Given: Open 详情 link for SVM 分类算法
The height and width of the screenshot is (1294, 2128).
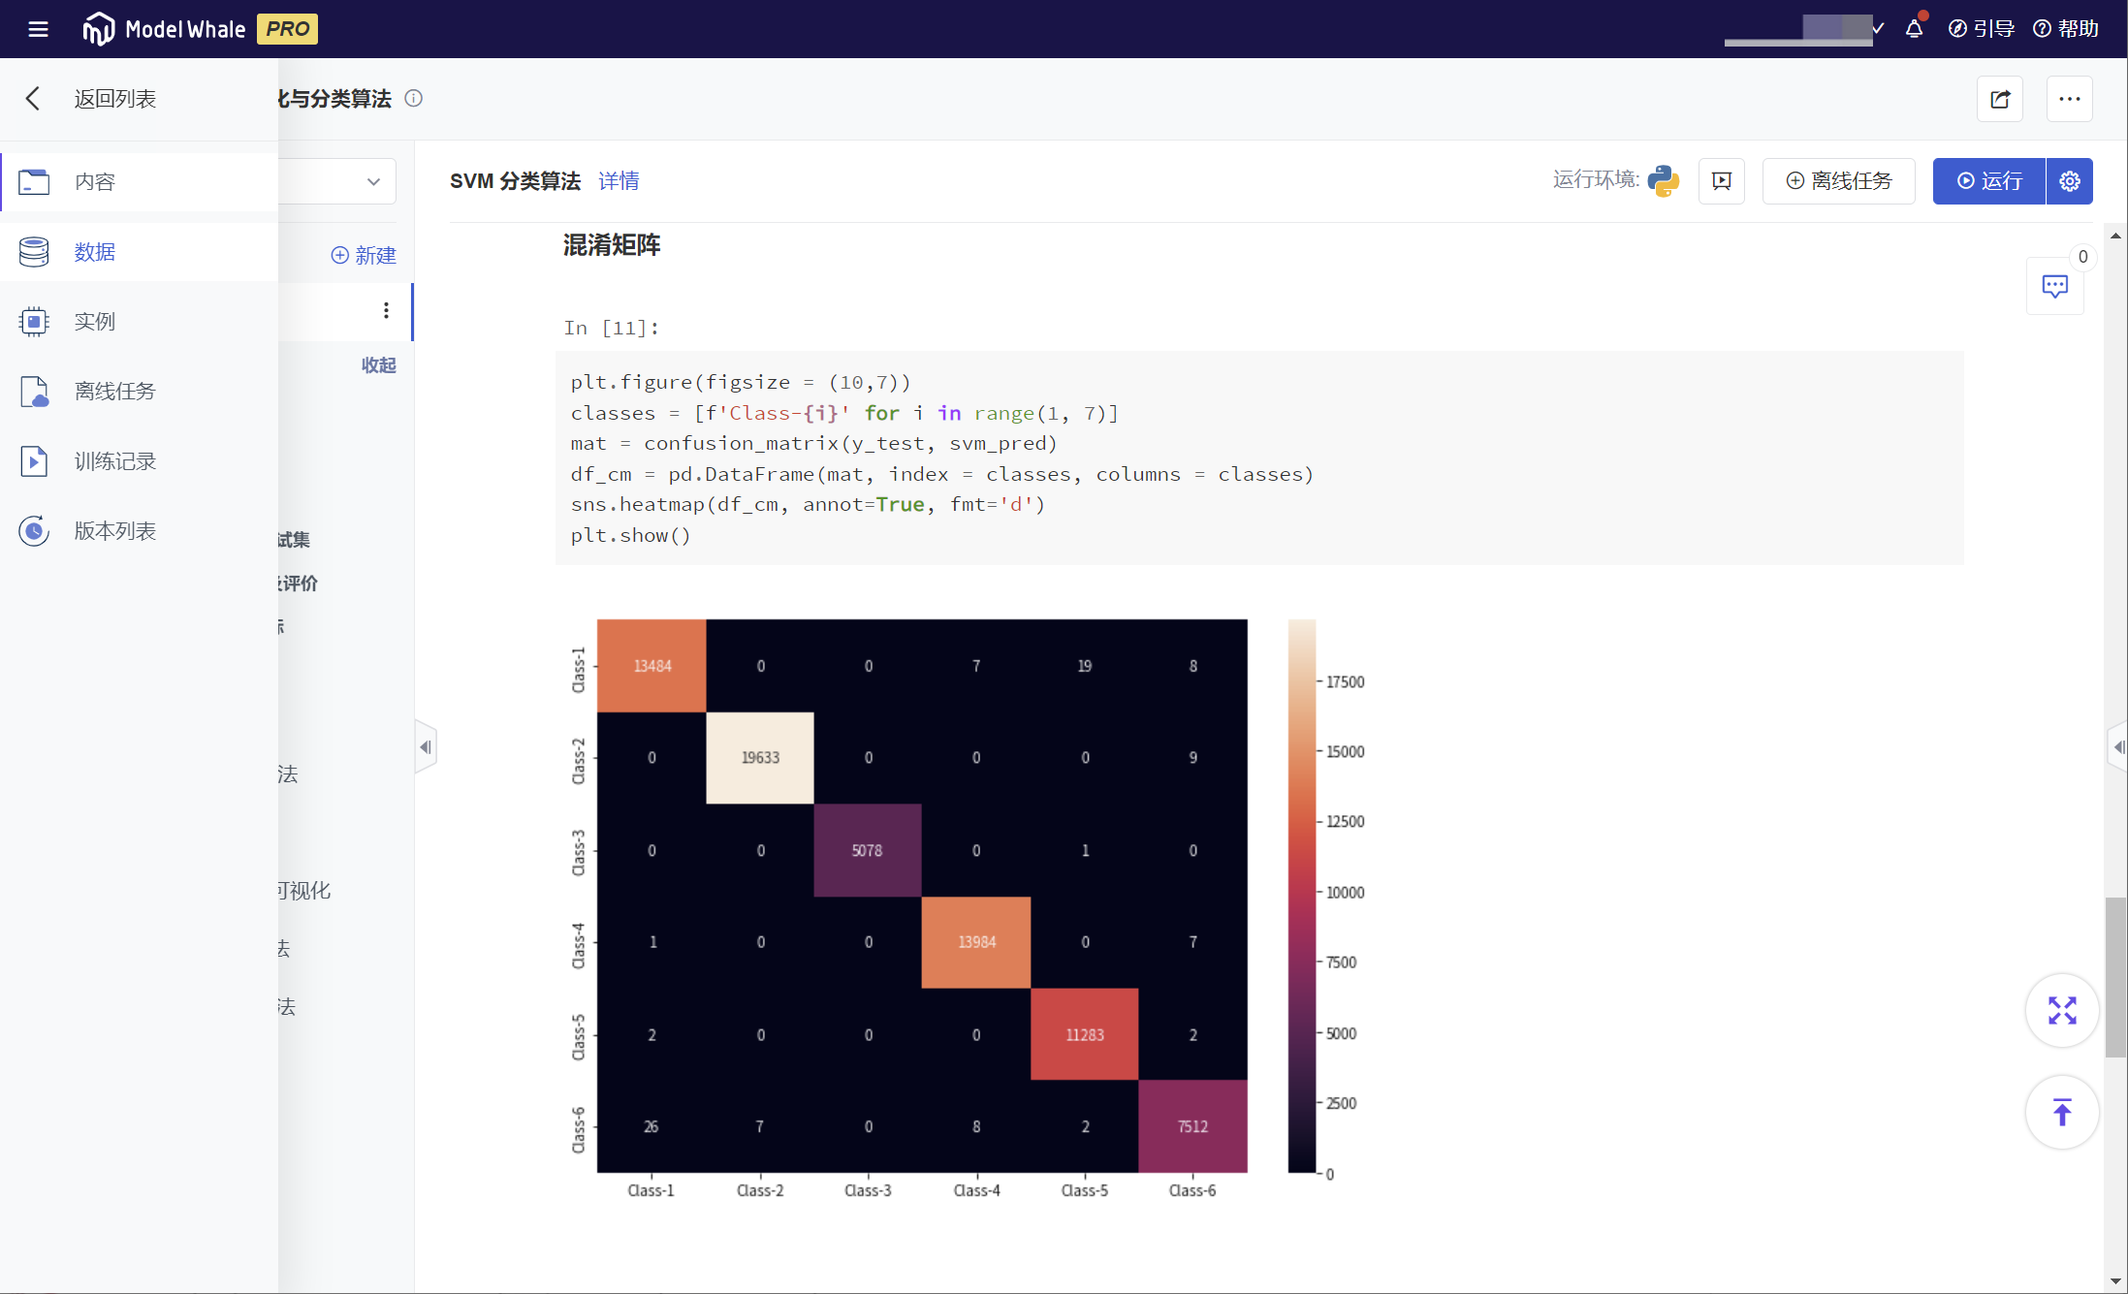Looking at the screenshot, I should tap(619, 181).
